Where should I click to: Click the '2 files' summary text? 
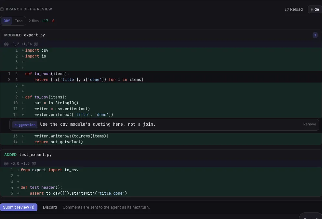tap(34, 21)
